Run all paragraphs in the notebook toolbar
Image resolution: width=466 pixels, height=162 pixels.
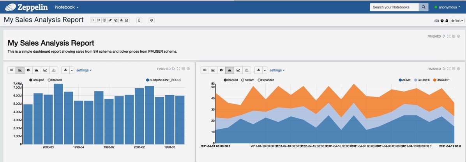click(93, 21)
